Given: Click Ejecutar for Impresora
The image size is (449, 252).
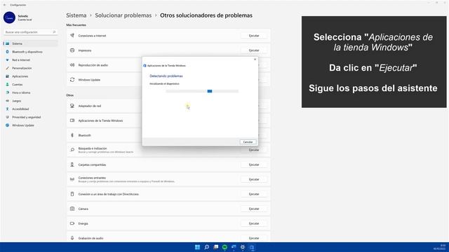Looking at the screenshot, I should click(254, 50).
